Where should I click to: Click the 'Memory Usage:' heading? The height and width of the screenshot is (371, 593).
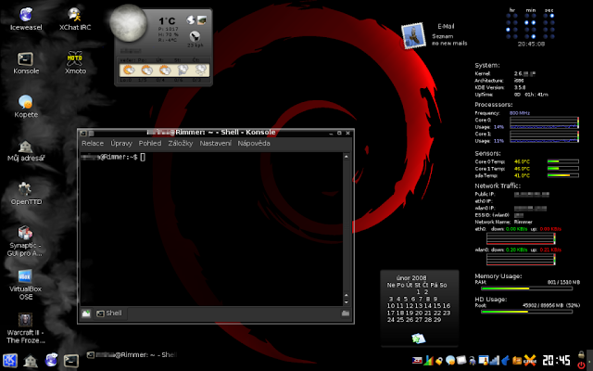(498, 276)
